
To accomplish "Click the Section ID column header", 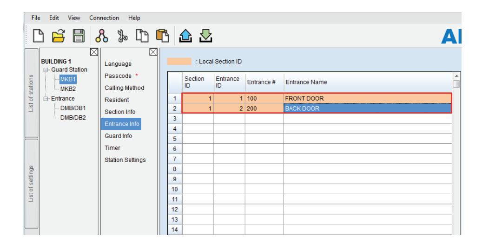I will (198, 82).
